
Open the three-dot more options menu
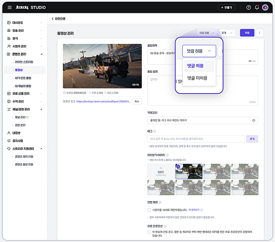click(260, 33)
